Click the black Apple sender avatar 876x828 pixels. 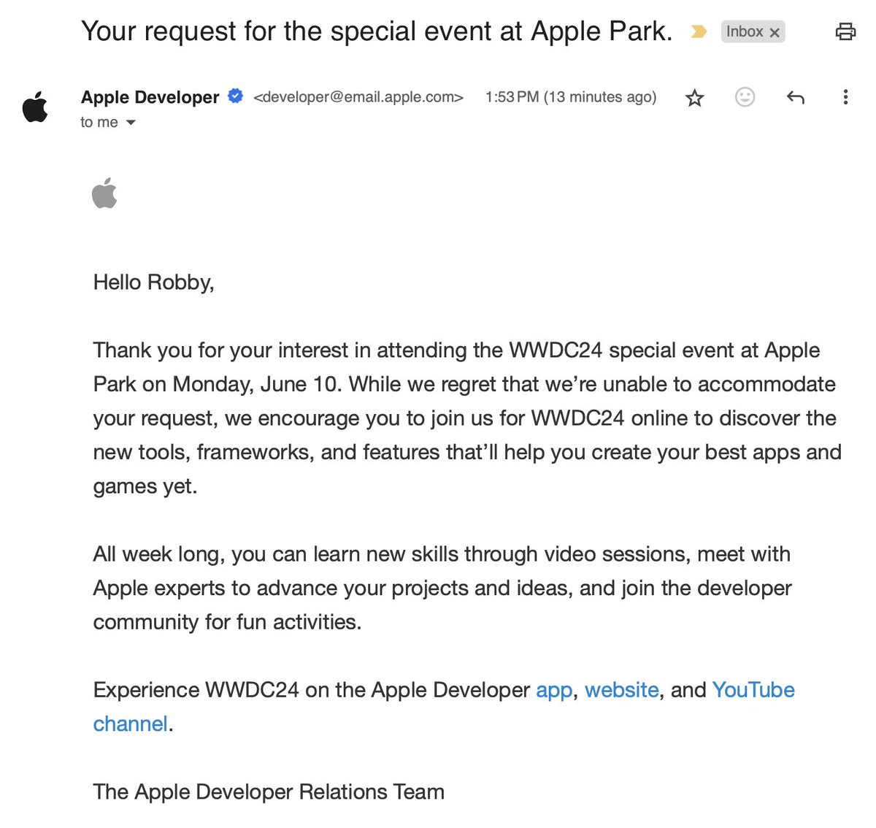pos(35,107)
